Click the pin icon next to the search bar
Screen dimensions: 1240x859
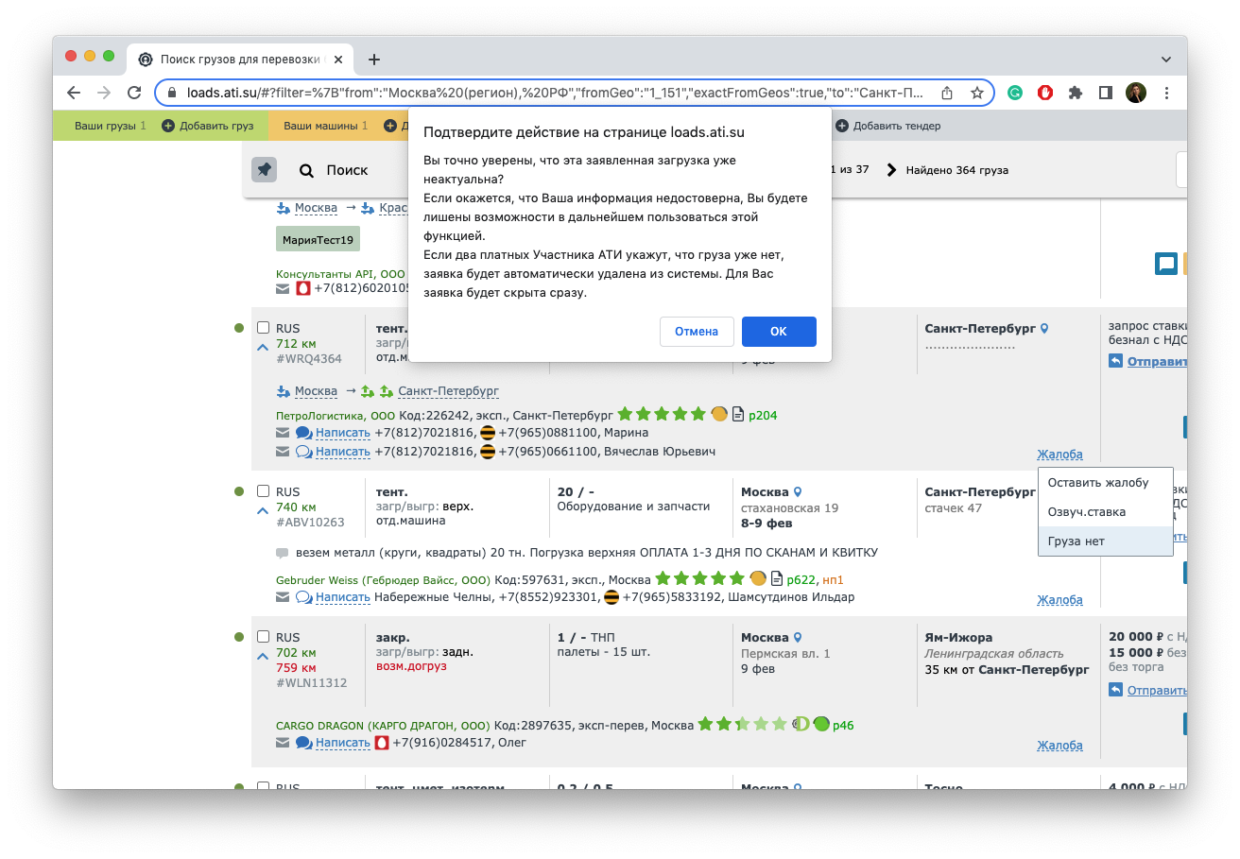(x=265, y=170)
